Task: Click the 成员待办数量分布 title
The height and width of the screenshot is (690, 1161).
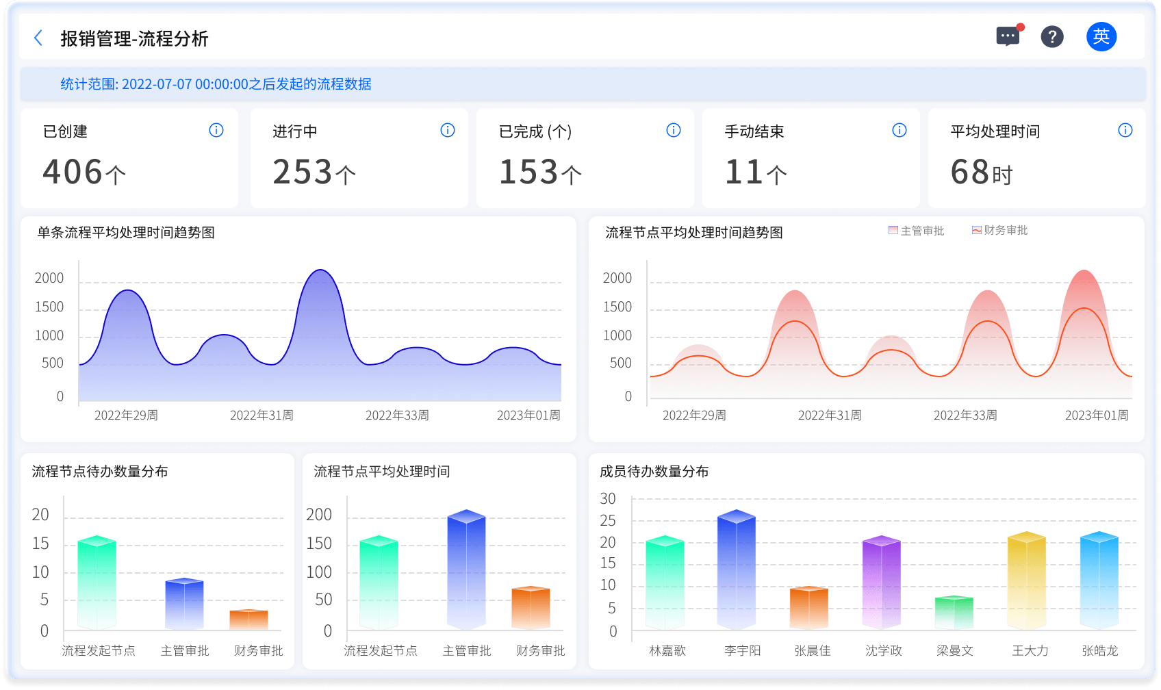Action: click(654, 472)
